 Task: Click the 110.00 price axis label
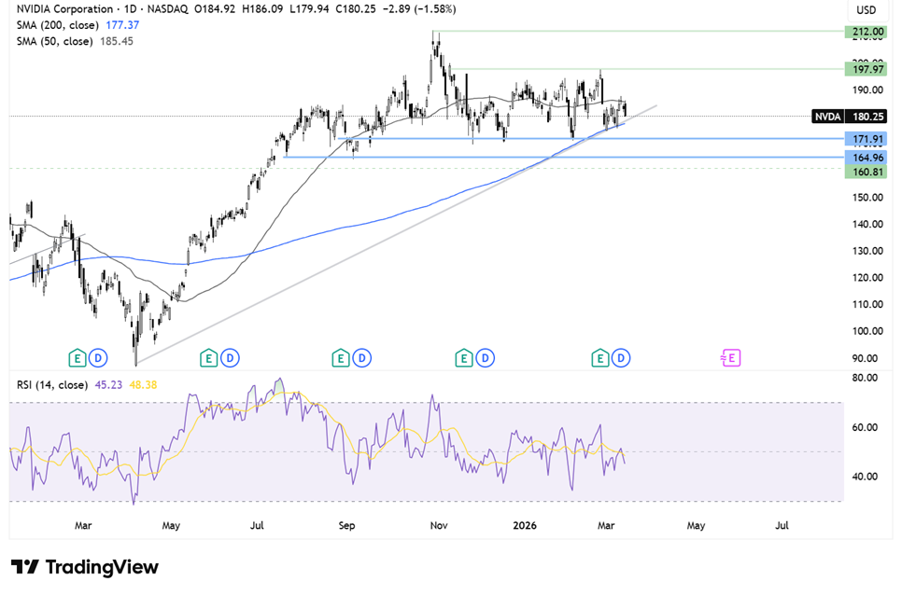[x=867, y=304]
